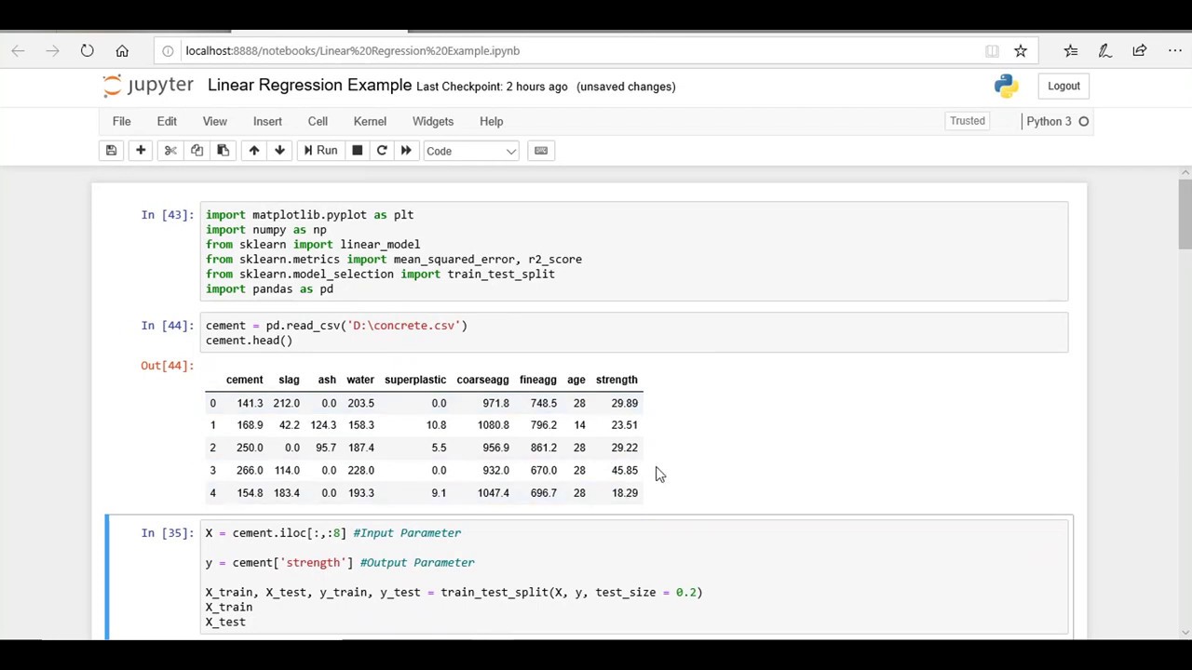Click the cement value 141.3
Screen dimensions: 1192x670
[x=250, y=403]
